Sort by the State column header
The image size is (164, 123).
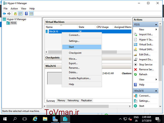tap(86, 27)
